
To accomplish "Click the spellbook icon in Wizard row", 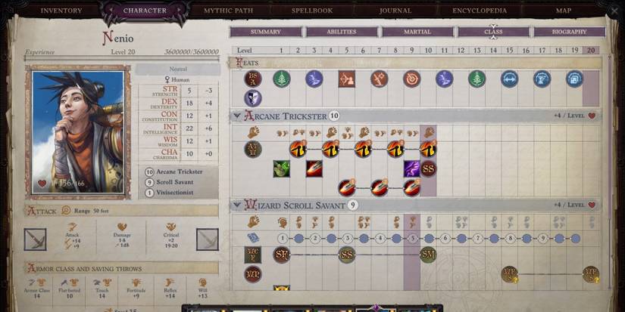I will 253,238.
